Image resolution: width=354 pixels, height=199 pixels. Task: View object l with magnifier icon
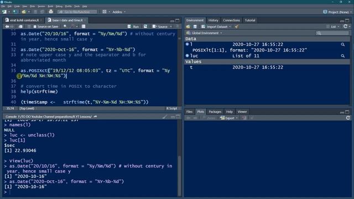click(x=343, y=44)
